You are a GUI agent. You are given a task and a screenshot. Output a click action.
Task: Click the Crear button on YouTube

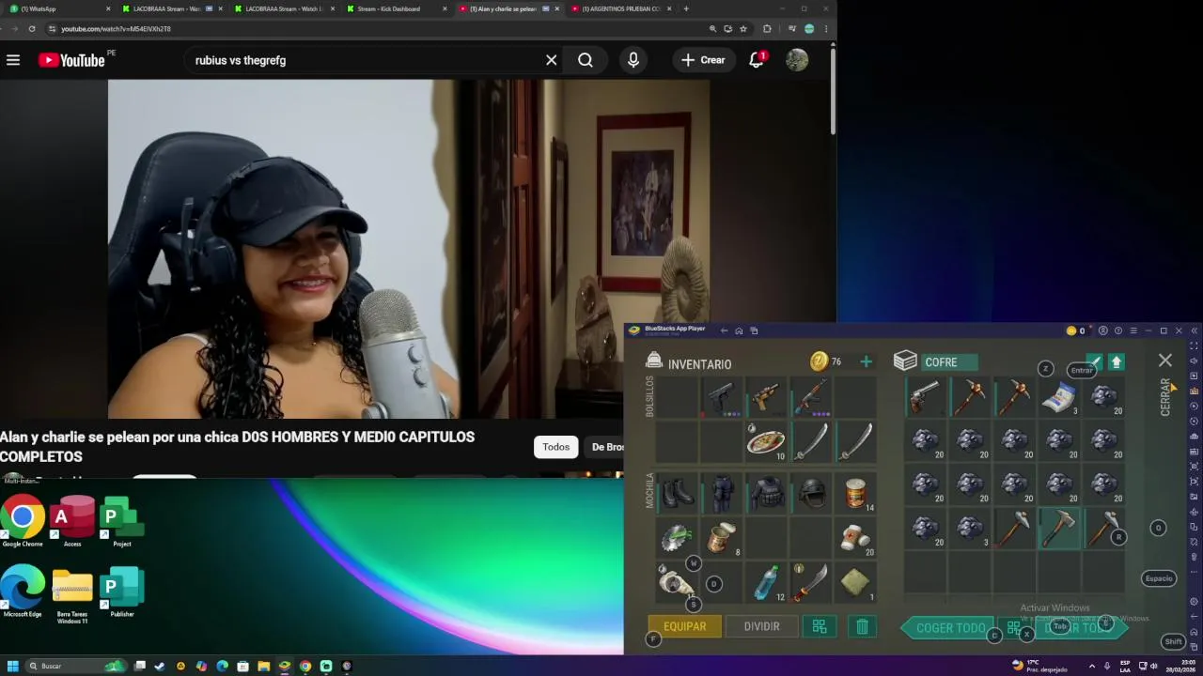tap(704, 60)
